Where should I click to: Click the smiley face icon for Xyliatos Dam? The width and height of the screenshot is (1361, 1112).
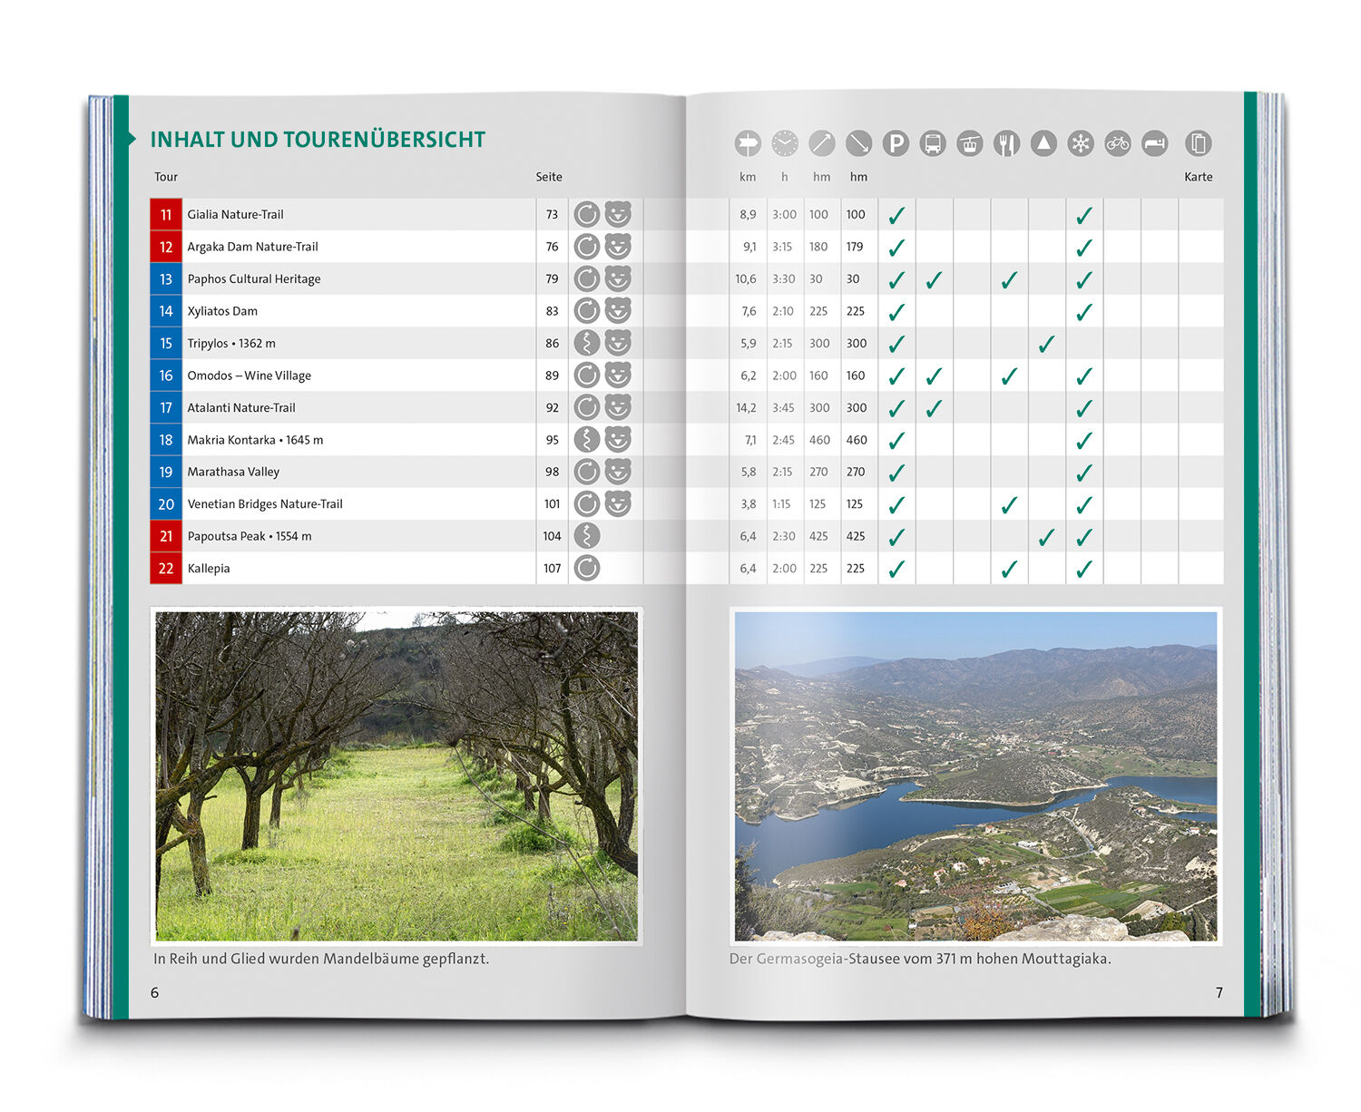(618, 311)
